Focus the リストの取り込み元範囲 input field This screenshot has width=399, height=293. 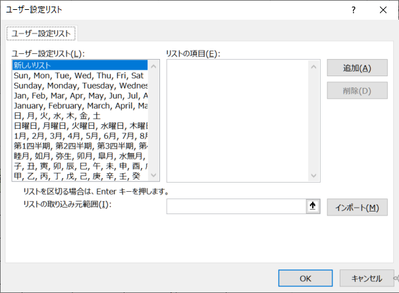(236, 207)
